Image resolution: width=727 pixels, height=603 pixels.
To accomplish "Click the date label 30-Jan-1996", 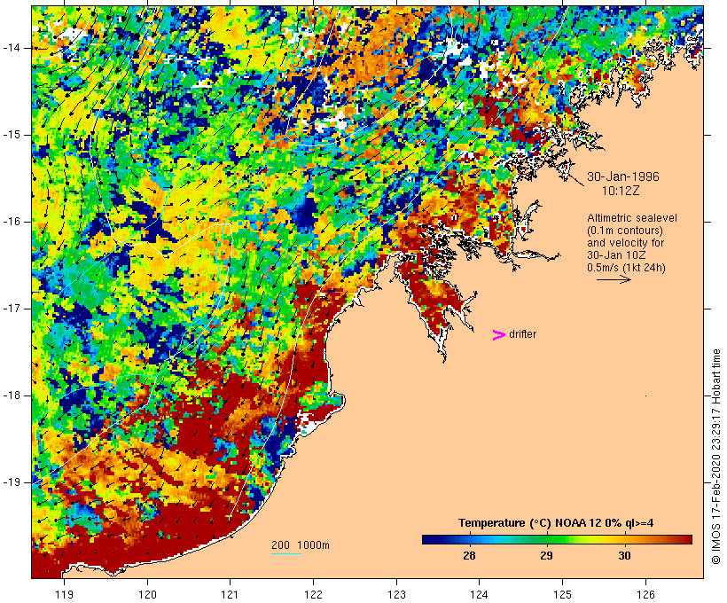I will tap(622, 176).
